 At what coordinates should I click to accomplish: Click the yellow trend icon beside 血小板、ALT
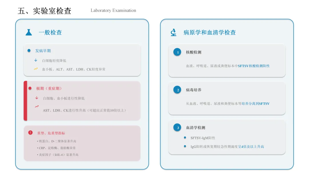(36, 69)
